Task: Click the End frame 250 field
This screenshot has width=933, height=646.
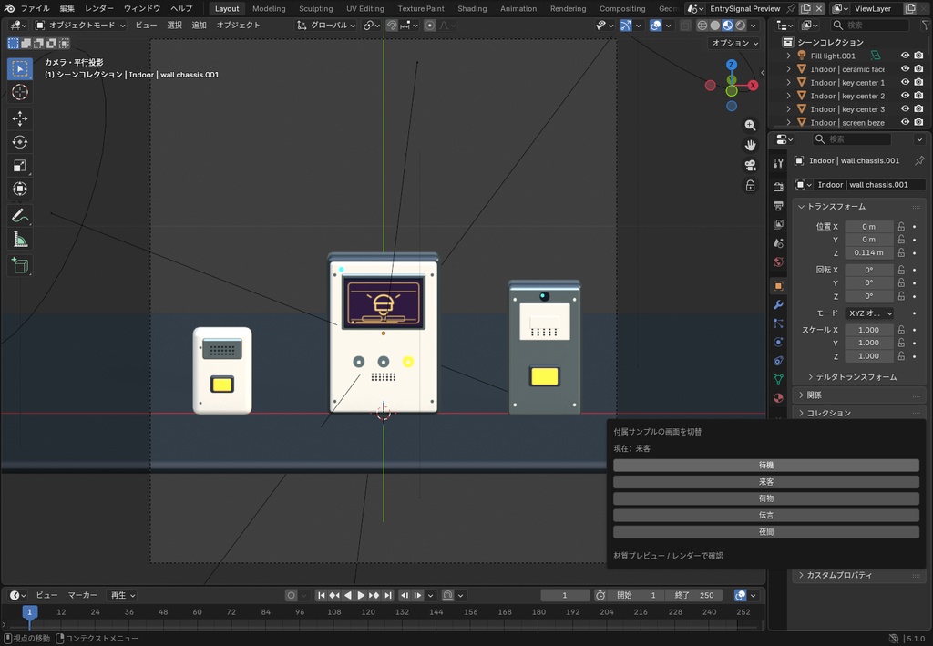Action: pos(694,596)
